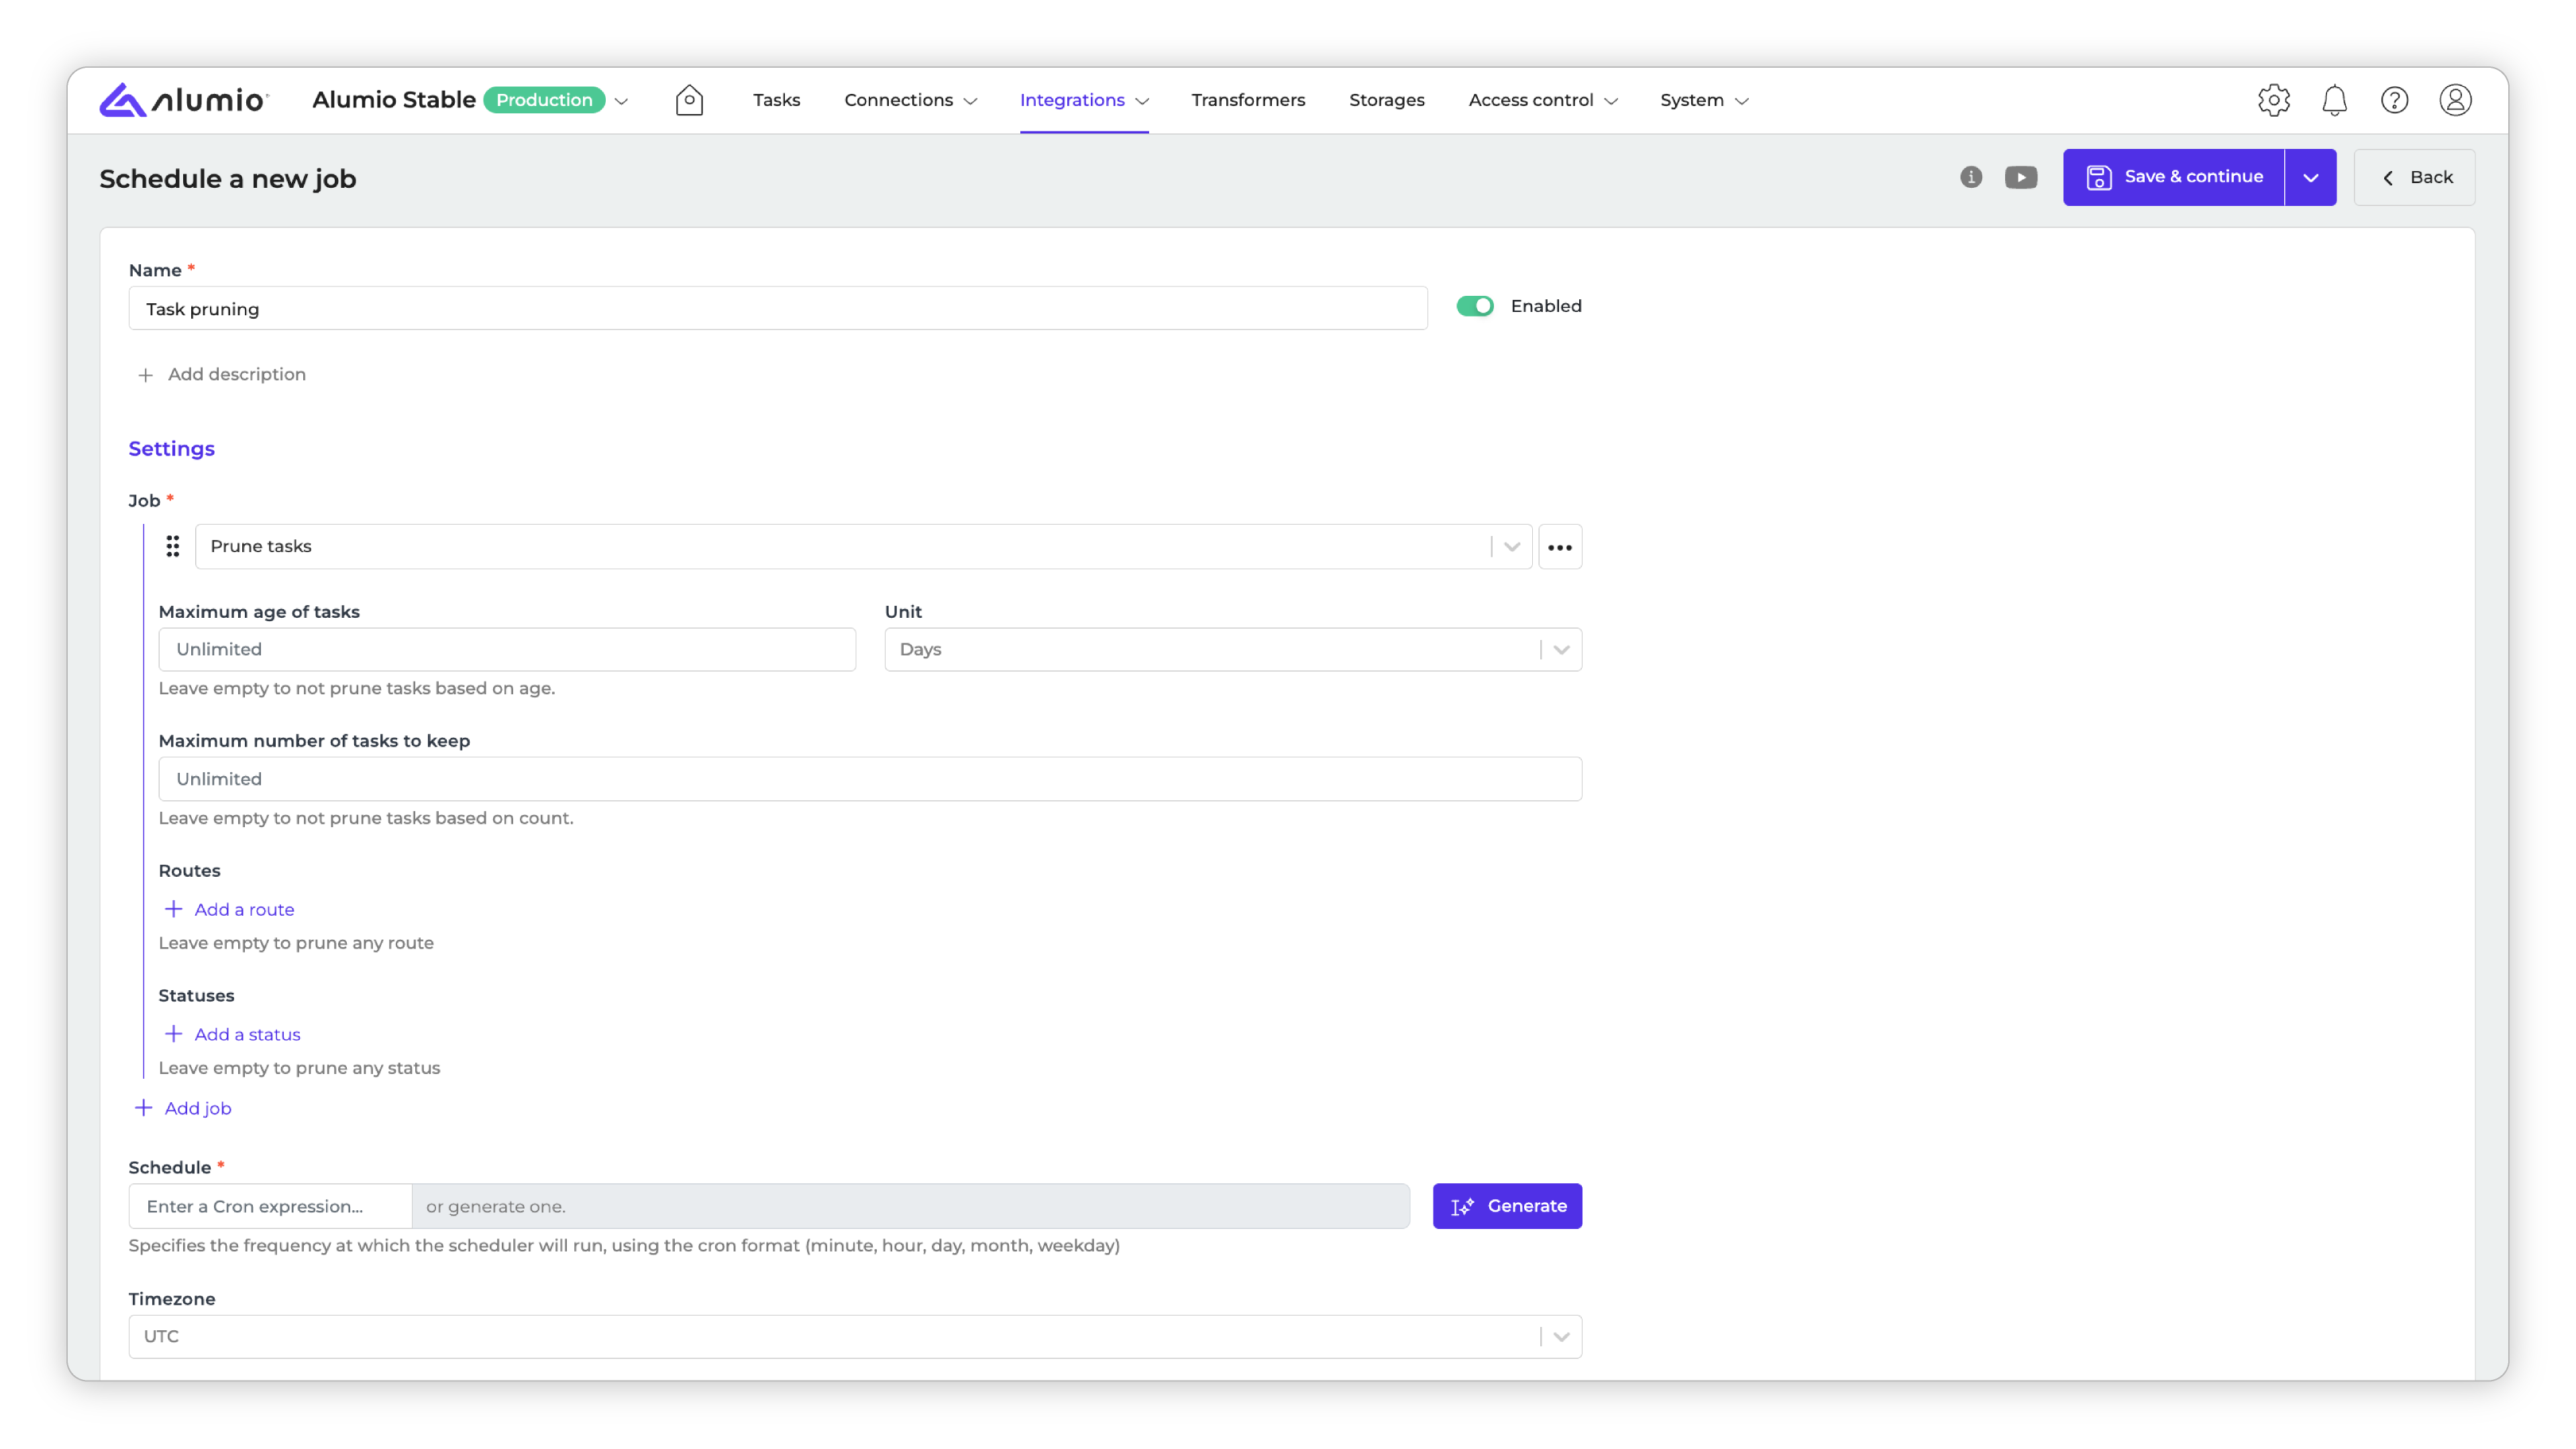Play the video tutorial icon
Viewport: 2576px width, 1449px height.
click(2020, 177)
